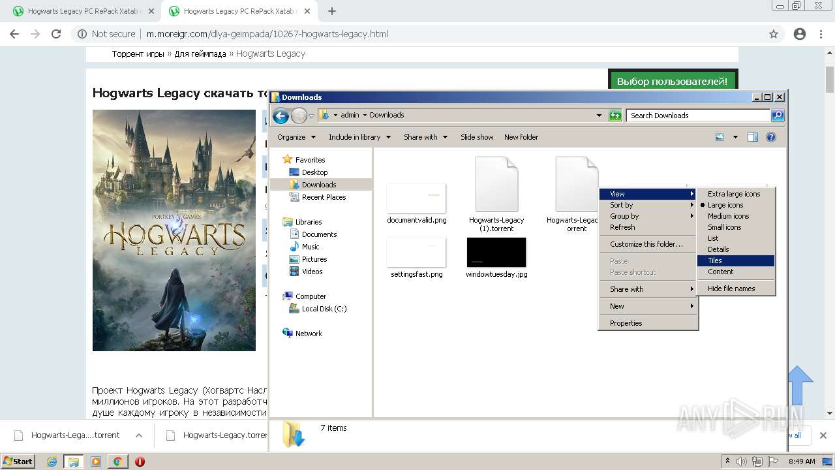Click Chrome browser back arrow
Screen dimensions: 835x470
coord(14,34)
